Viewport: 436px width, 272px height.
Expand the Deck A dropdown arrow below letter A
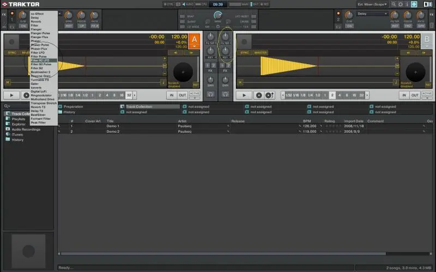point(194,47)
